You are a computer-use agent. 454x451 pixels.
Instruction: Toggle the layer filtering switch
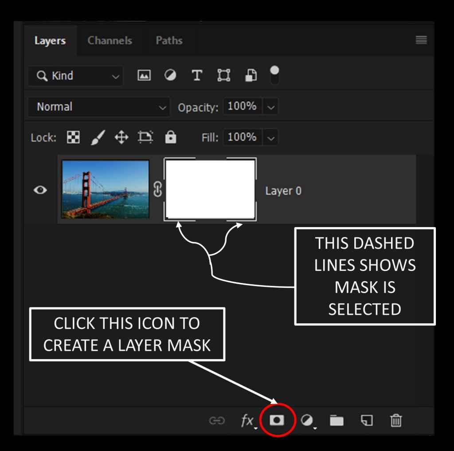[x=275, y=75]
